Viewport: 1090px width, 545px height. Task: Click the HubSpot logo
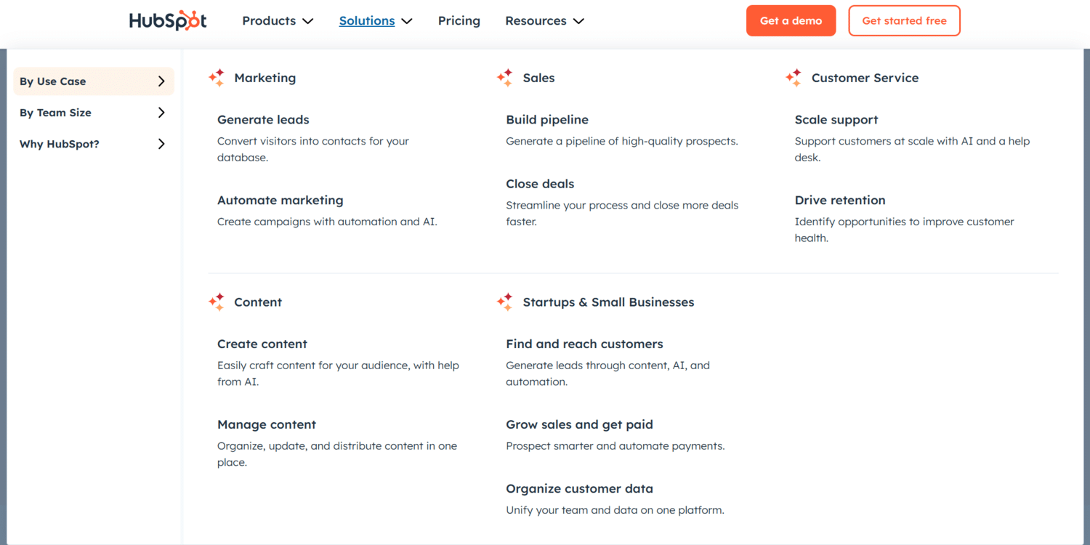[168, 21]
